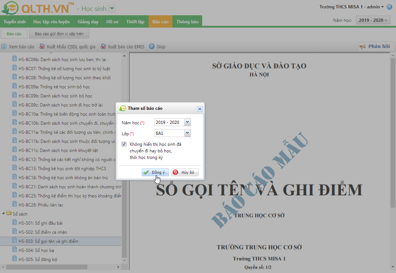Select HS-BC10b chuyển đi report icon
396x273 pixels.
(15, 122)
